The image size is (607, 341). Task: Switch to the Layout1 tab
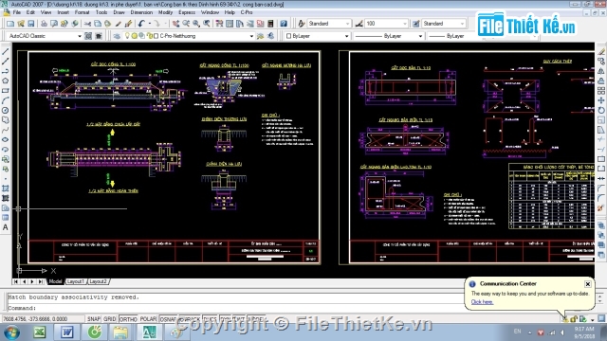click(x=76, y=281)
